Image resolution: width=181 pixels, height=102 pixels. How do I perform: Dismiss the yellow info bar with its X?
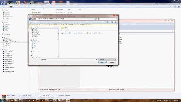click(x=116, y=25)
